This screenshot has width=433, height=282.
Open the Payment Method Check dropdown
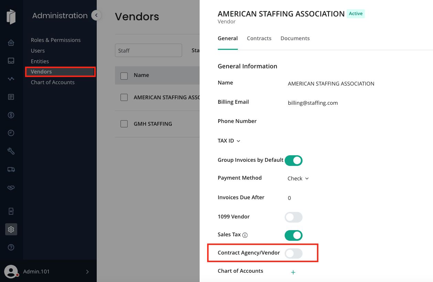(298, 179)
